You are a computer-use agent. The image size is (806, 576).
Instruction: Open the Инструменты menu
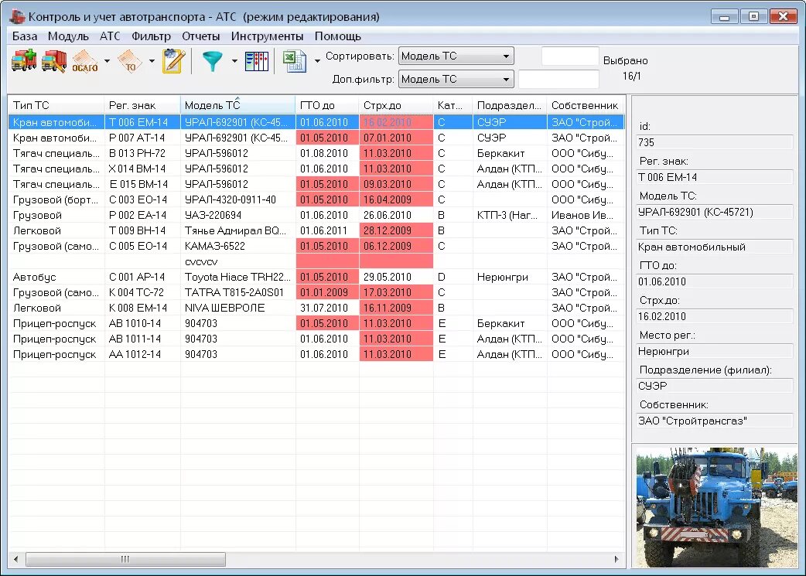coord(268,36)
